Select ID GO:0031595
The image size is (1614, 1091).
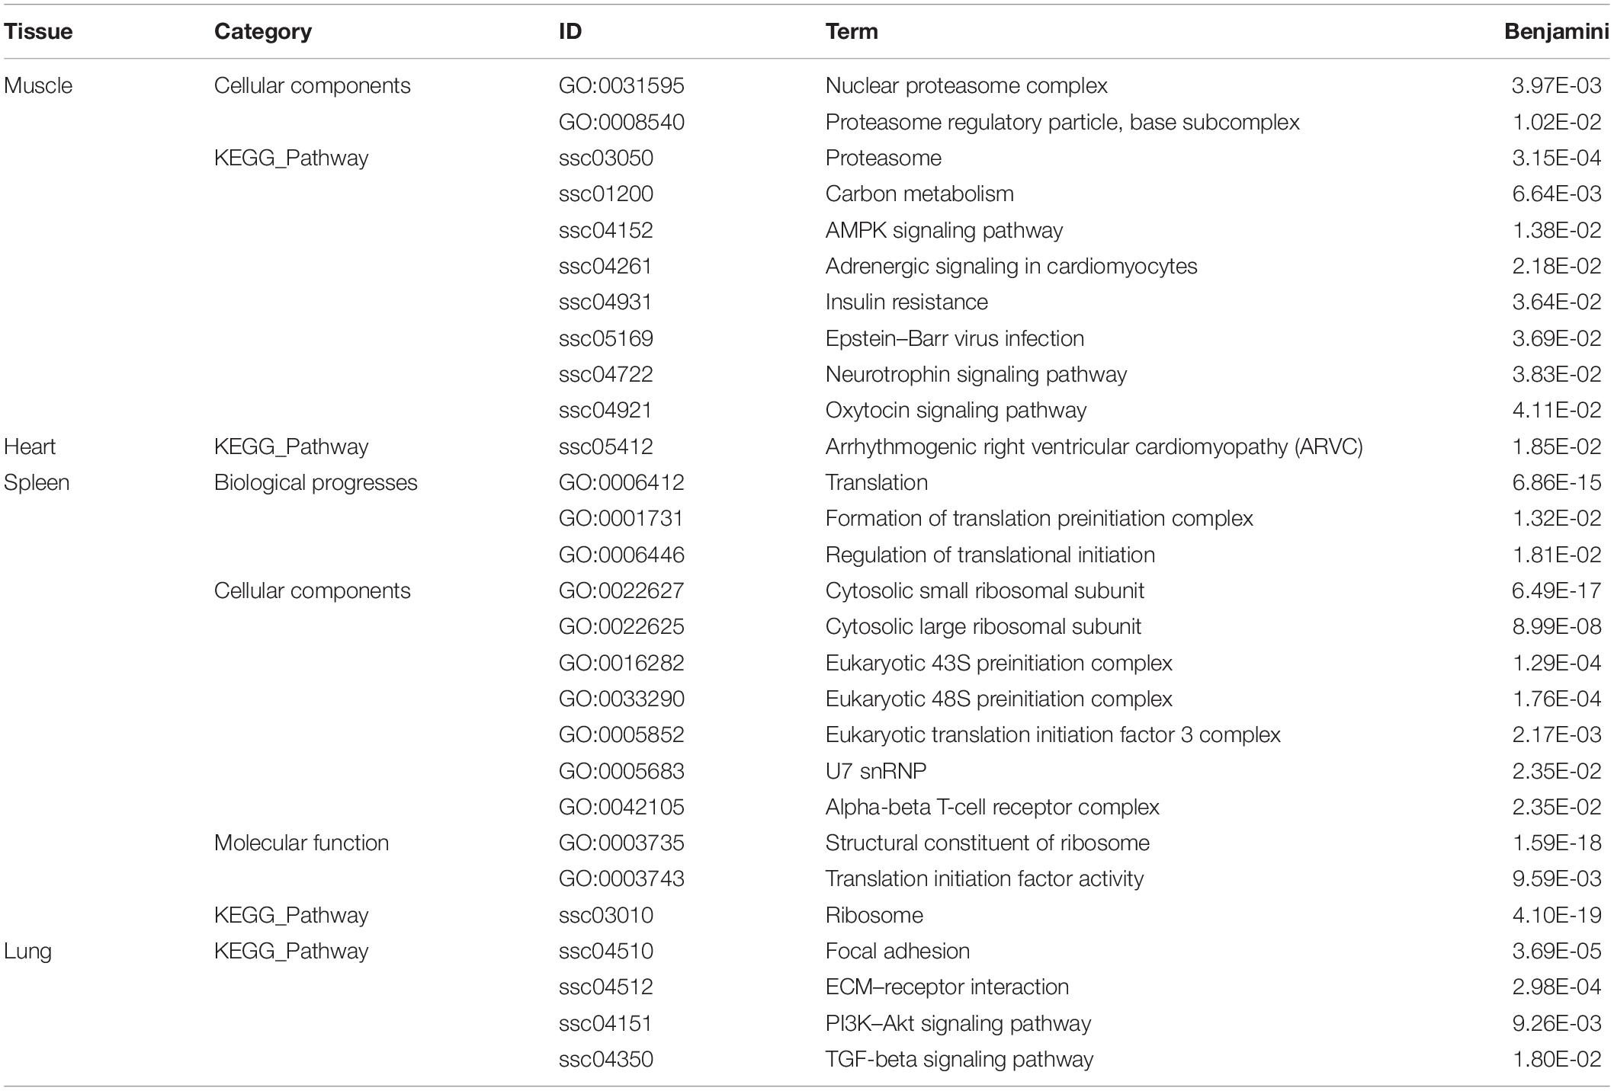click(x=621, y=85)
